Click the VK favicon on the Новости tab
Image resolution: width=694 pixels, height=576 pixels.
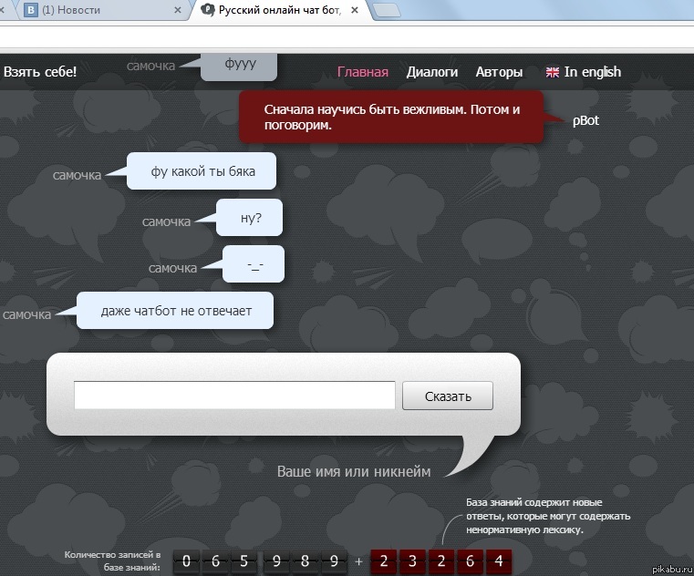tap(30, 10)
